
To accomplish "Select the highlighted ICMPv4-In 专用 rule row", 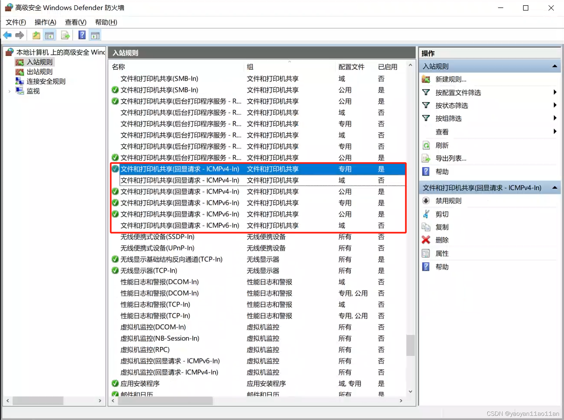I will 258,169.
